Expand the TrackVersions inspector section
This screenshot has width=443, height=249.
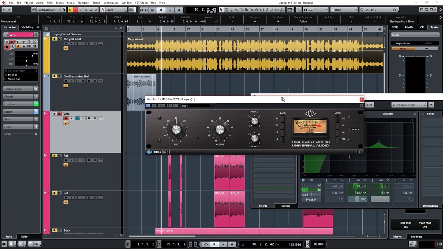coord(21,89)
